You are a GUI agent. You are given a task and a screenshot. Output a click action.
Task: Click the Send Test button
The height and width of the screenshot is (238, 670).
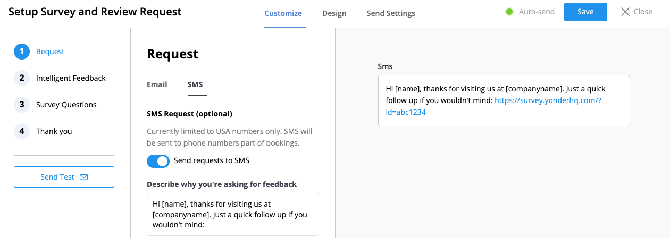tap(64, 177)
